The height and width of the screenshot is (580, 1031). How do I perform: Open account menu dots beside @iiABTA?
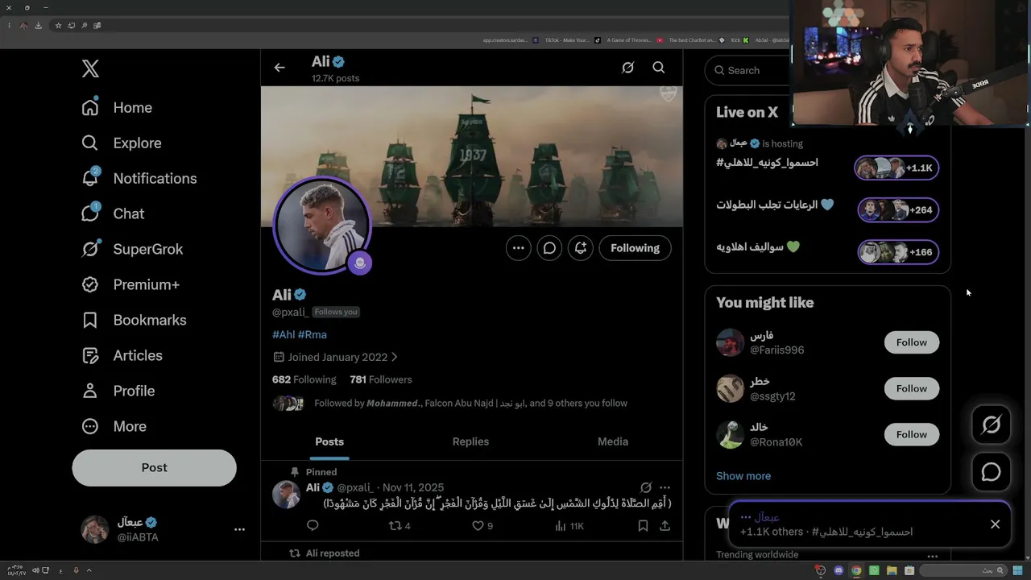coord(239,529)
